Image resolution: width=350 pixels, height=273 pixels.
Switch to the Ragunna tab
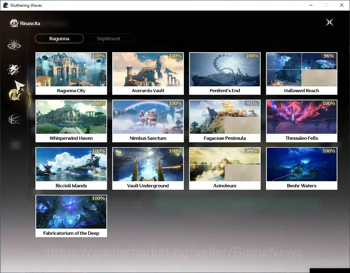pyautogui.click(x=59, y=39)
